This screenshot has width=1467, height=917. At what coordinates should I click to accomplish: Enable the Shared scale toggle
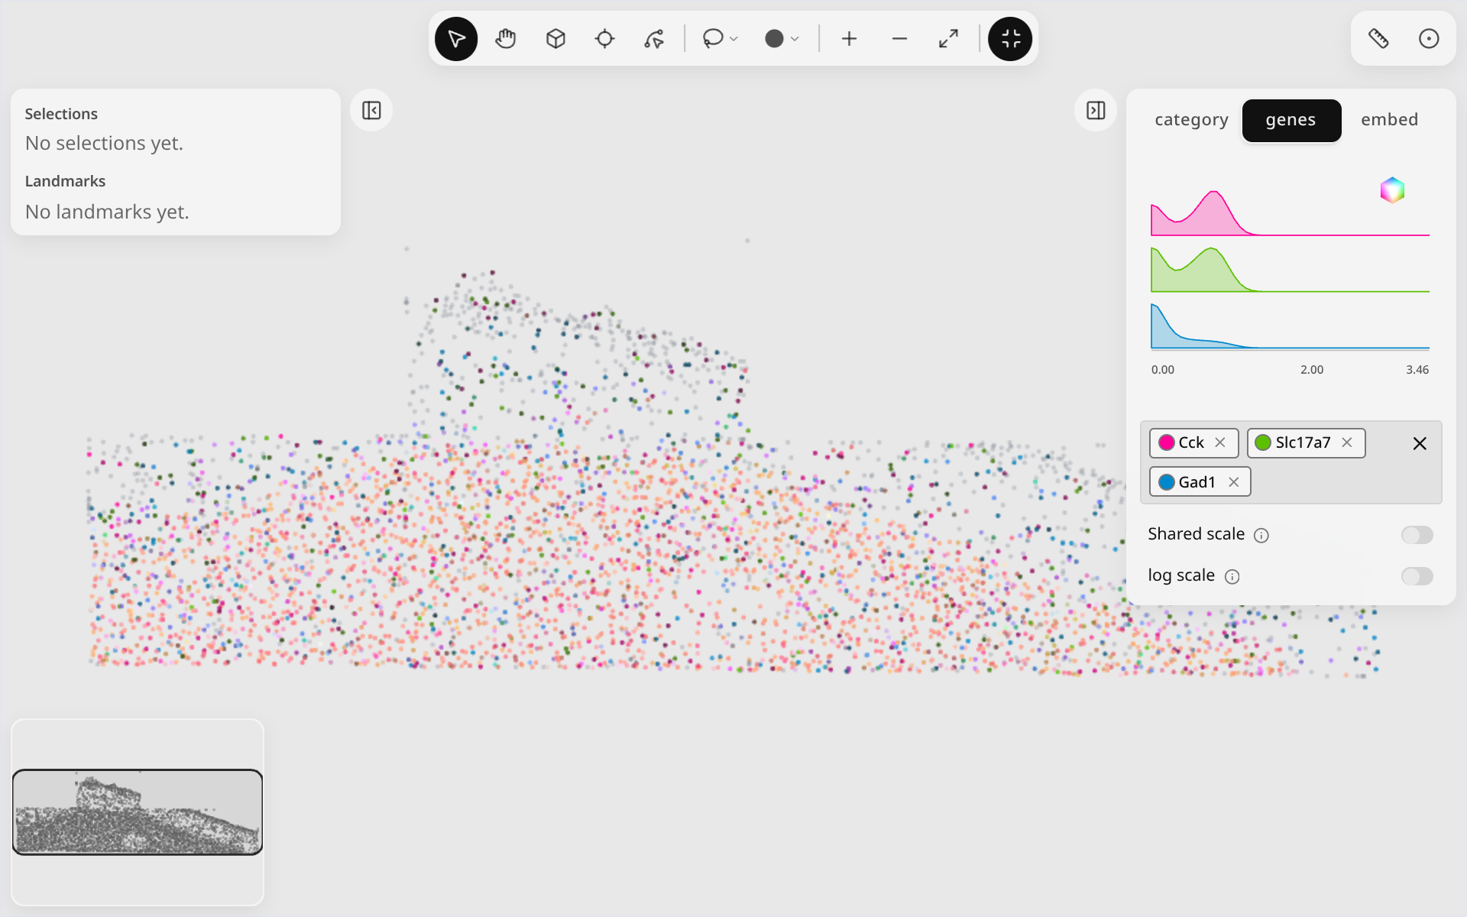(x=1417, y=535)
